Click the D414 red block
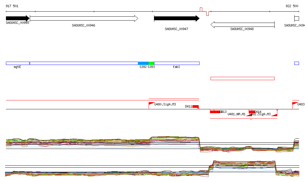 tap(251, 112)
